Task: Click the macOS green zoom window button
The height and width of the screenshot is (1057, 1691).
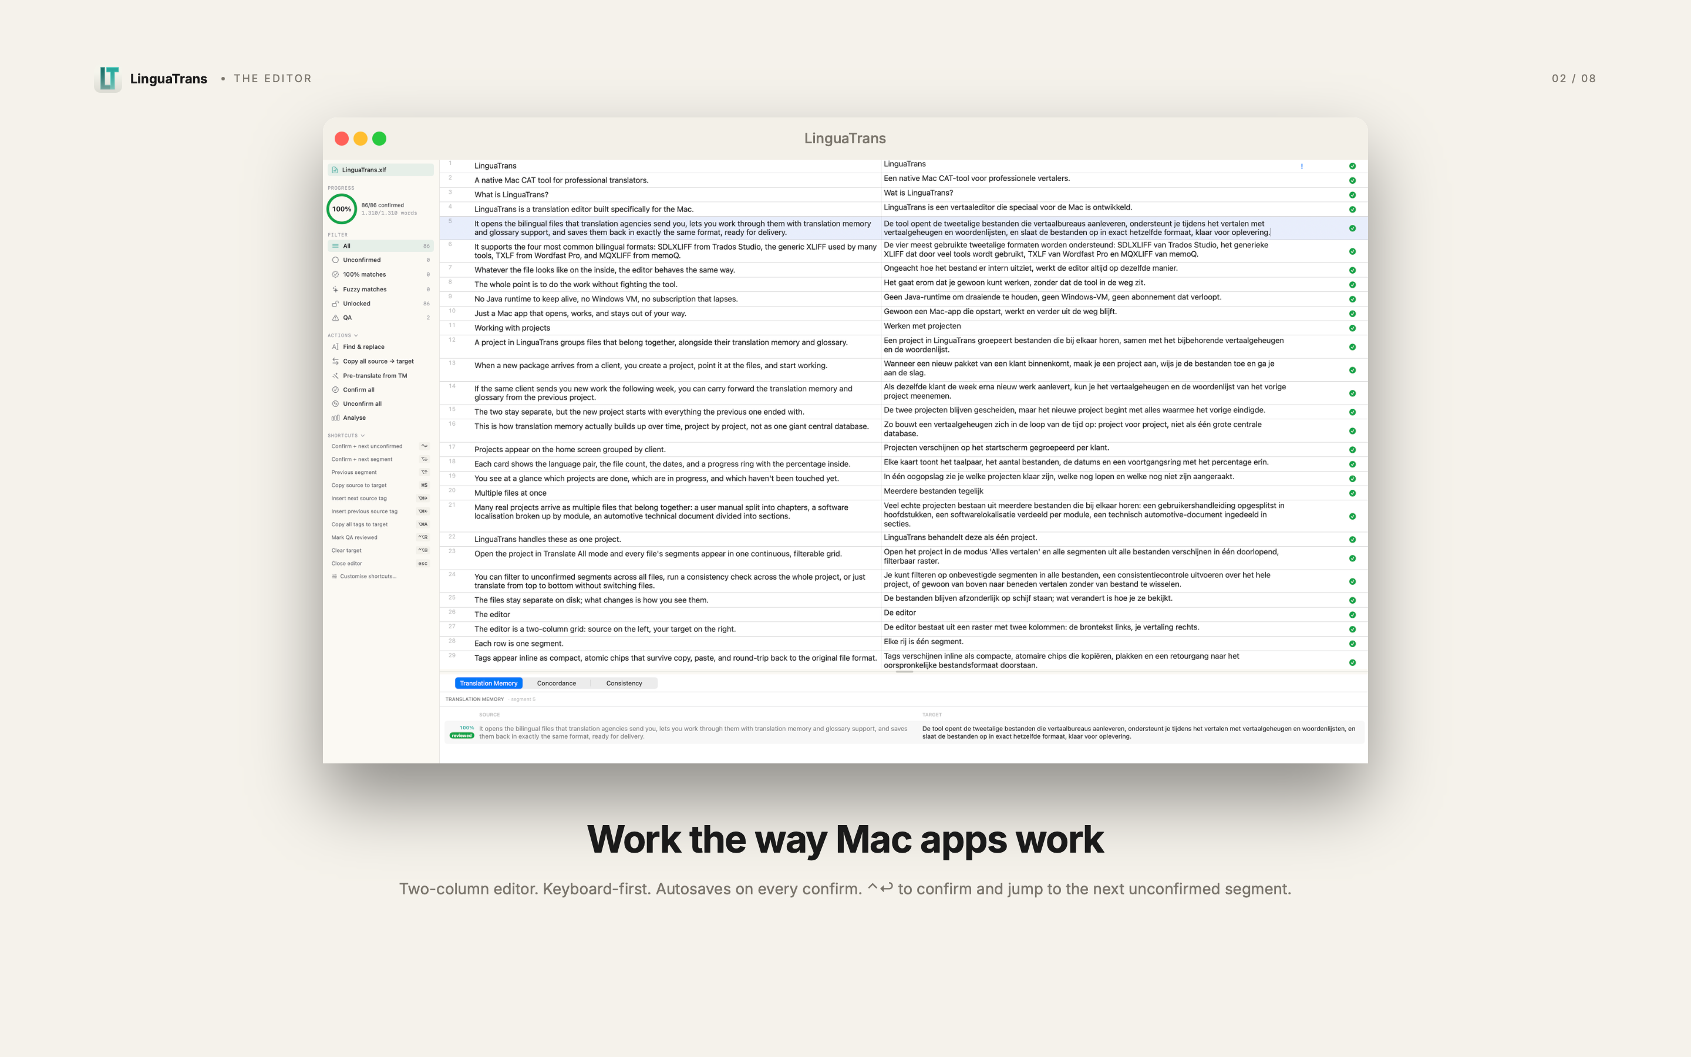Action: click(x=379, y=139)
